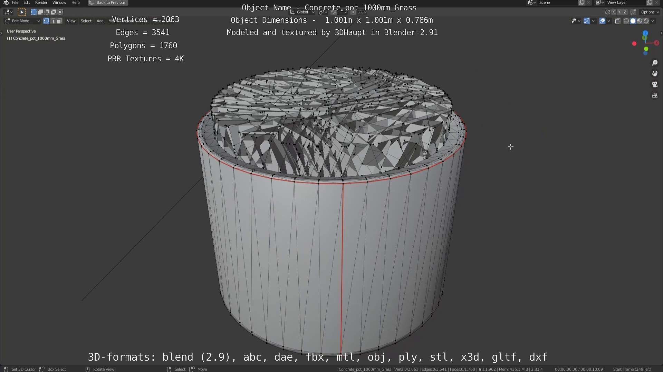Viewport: 663px width, 372px height.
Task: Toggle Z axis mirror
Action: pyautogui.click(x=625, y=12)
